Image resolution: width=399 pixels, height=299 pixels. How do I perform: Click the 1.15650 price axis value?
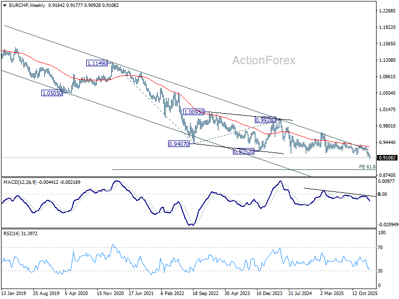[388, 44]
